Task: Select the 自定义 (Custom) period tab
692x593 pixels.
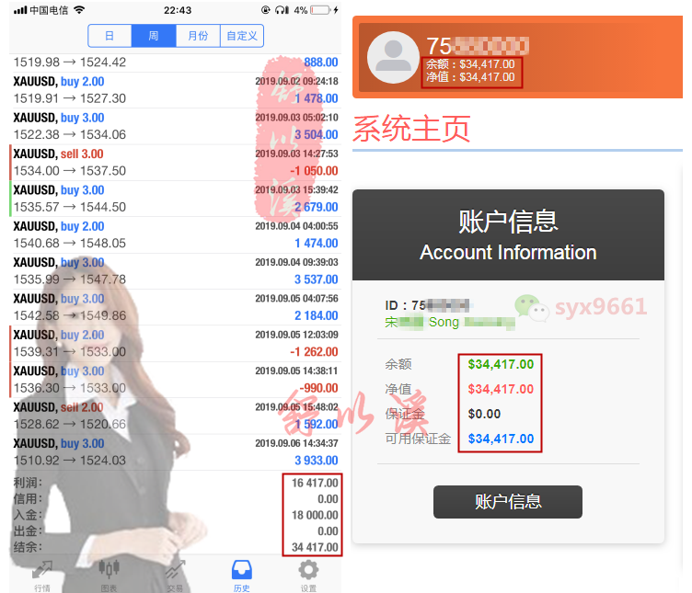Action: [x=242, y=36]
